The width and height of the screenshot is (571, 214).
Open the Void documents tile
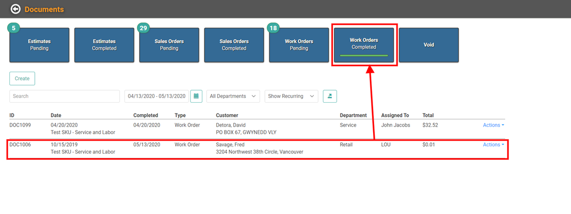pos(429,45)
